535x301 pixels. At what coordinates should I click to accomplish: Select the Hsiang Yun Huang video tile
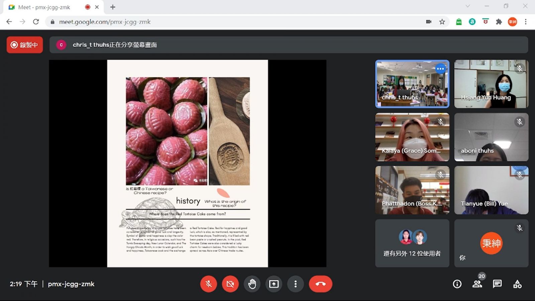coord(491,84)
